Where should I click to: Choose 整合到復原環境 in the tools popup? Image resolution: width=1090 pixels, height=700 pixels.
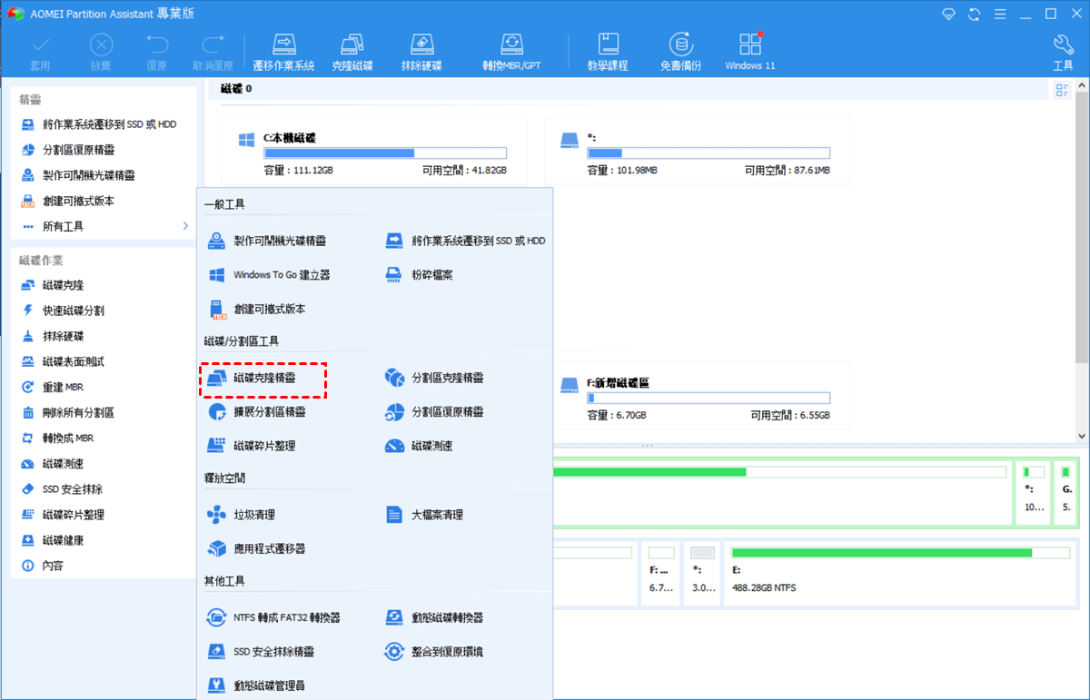[x=434, y=652]
